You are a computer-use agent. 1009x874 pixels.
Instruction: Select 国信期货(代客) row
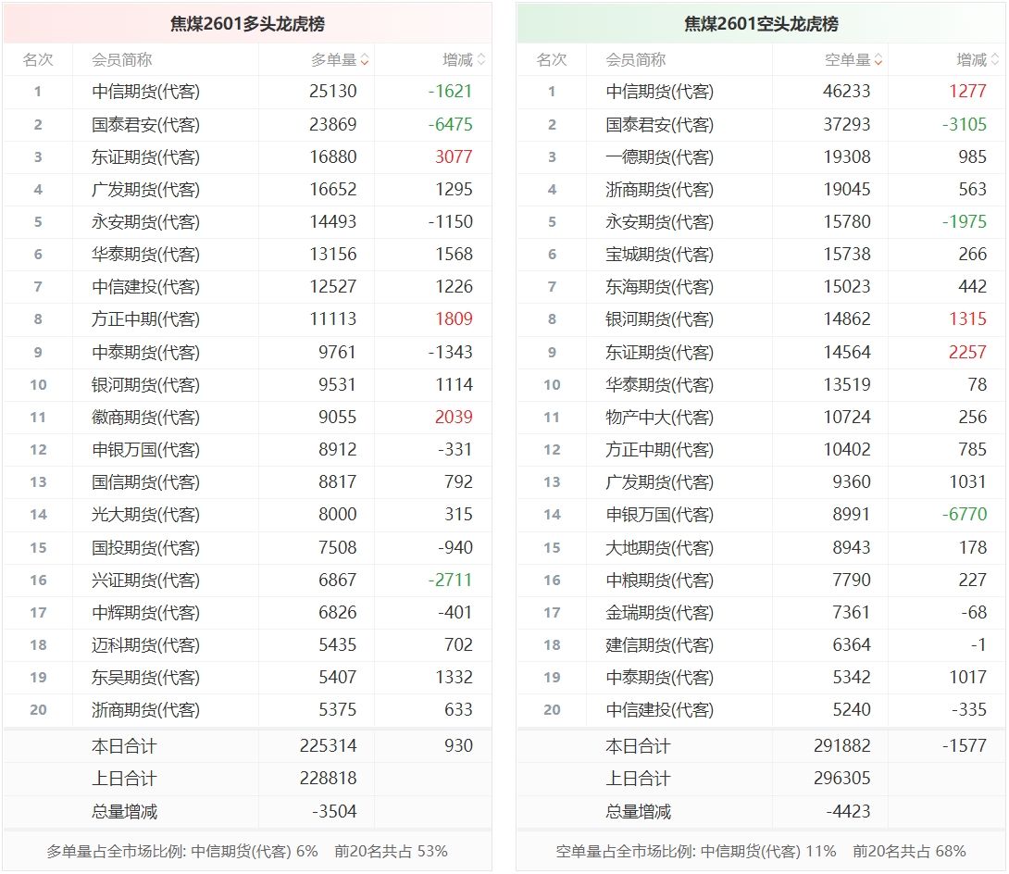pyautogui.click(x=247, y=482)
